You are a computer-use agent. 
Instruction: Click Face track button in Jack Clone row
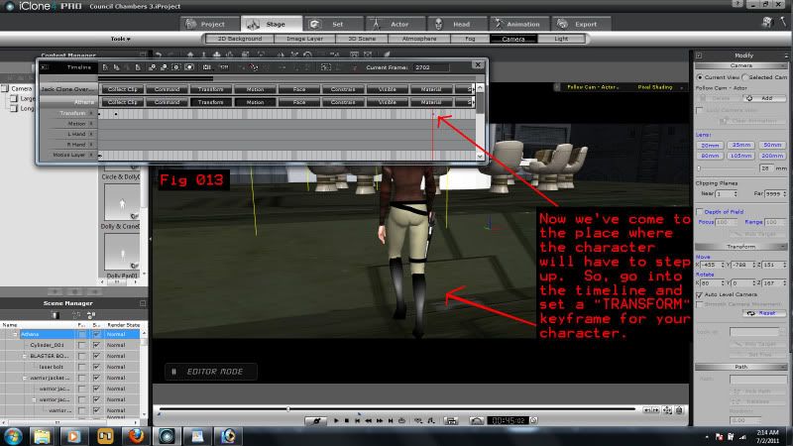[x=299, y=89]
